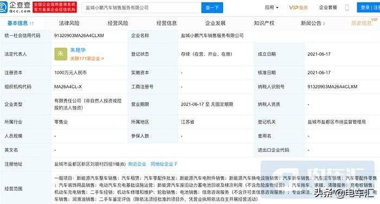This screenshot has width=380, height=204.
Task: Click the 统一社会信用代码 label
Action: click(x=22, y=36)
